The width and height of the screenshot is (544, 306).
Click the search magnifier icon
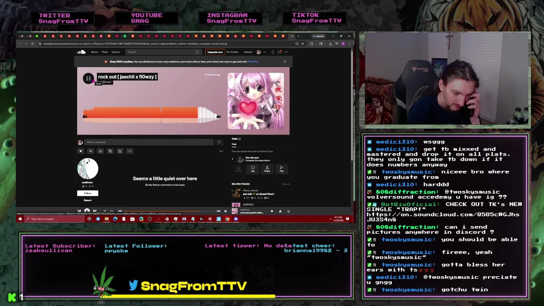click(x=197, y=52)
